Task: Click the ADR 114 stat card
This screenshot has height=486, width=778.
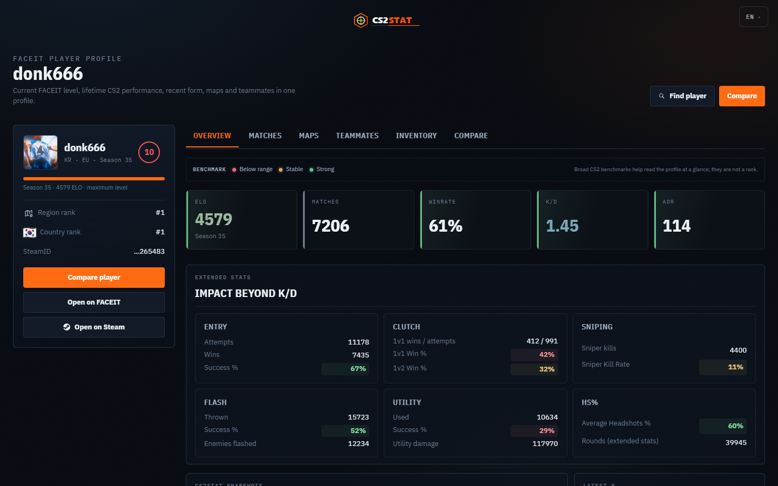Action: coord(709,220)
